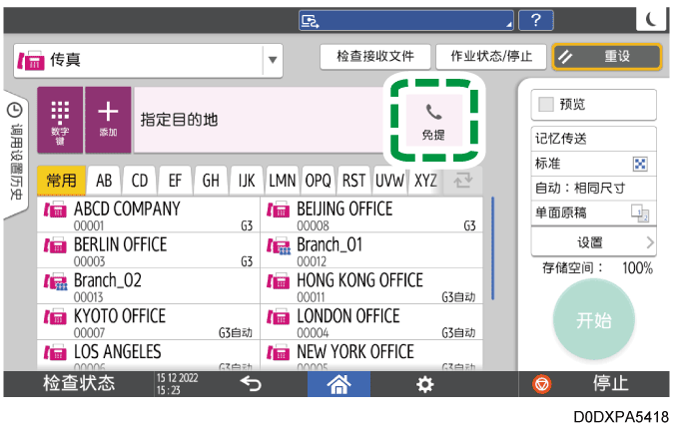Open settings gear in bottom bar
The width and height of the screenshot is (674, 427).
click(425, 383)
